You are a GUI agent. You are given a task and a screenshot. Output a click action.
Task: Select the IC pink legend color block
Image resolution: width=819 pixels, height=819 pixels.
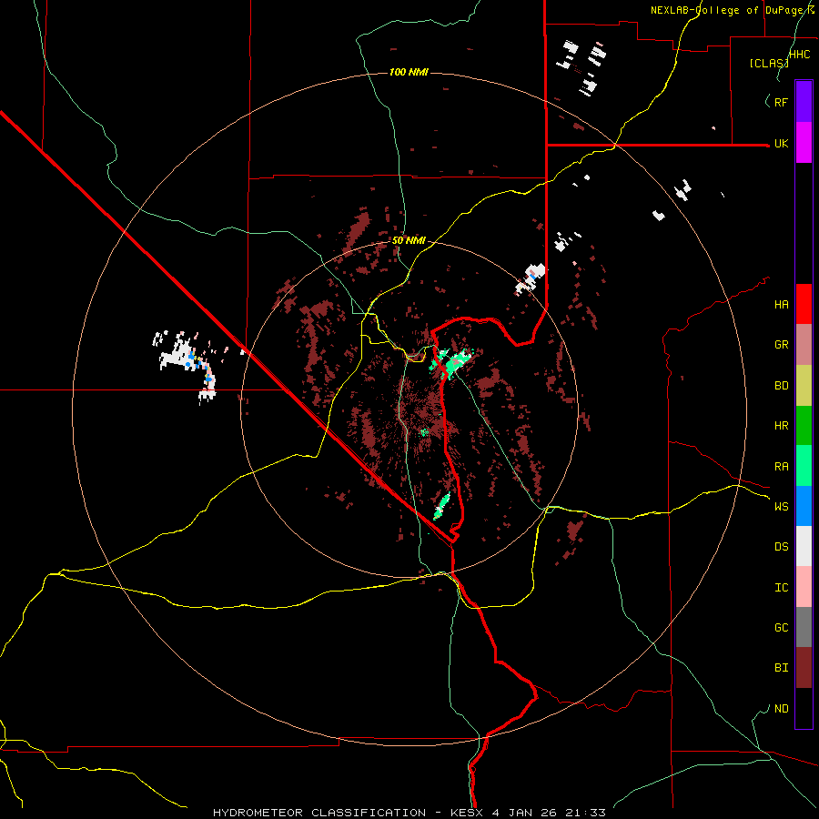(x=804, y=587)
